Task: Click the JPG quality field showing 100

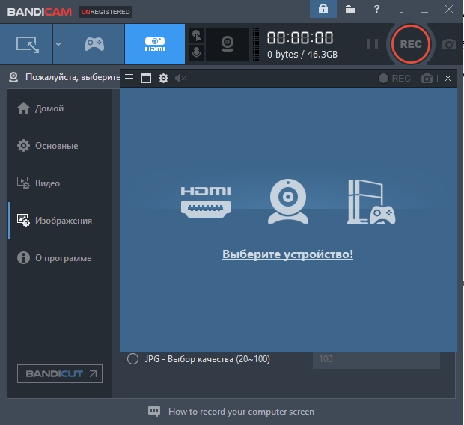Action: [376, 359]
